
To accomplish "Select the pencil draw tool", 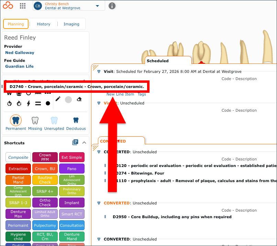I will pyautogui.click(x=58, y=99).
